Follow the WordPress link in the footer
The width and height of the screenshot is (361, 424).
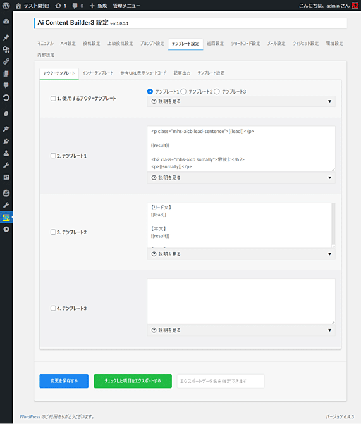pos(30,416)
